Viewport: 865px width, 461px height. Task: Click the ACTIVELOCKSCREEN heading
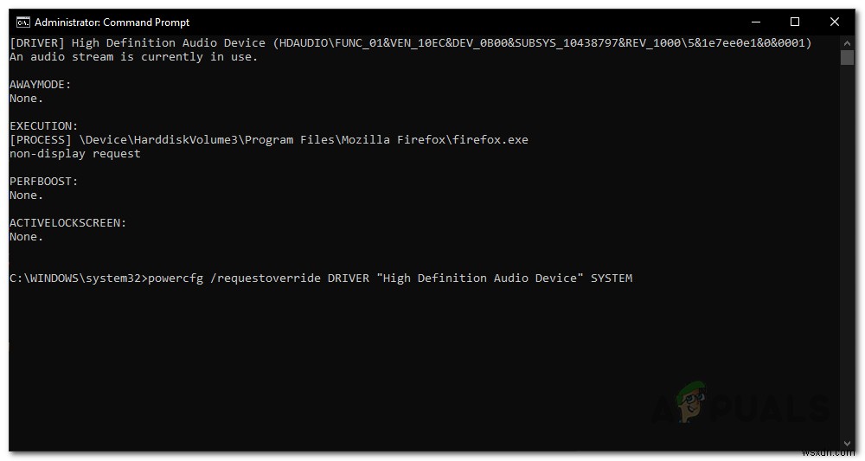(x=67, y=222)
